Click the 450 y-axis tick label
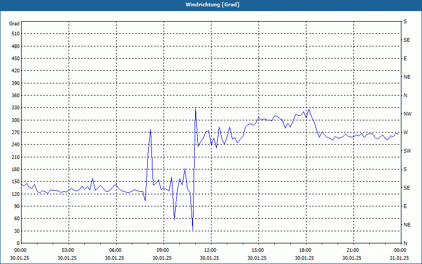Image resolution: width=422 pixels, height=264 pixels. (15, 59)
